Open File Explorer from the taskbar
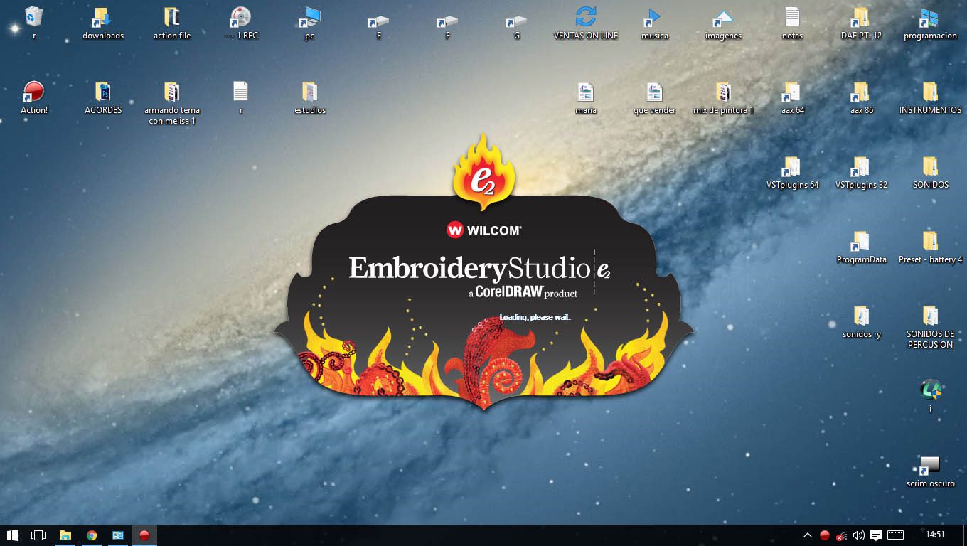967x546 pixels. coord(65,535)
